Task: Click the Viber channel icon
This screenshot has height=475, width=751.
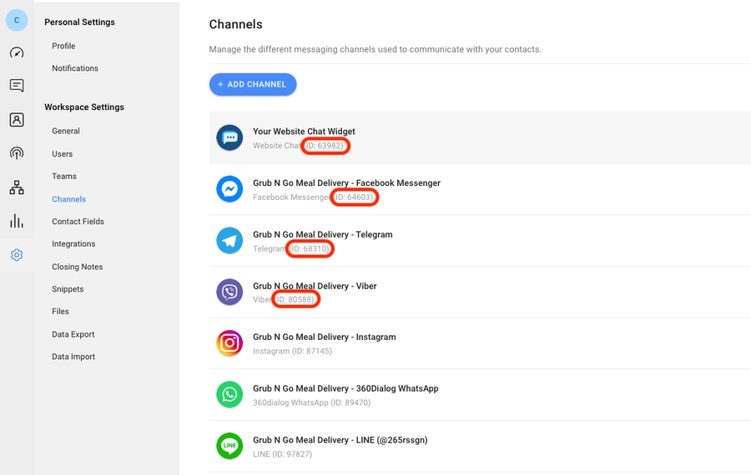Action: 229,292
